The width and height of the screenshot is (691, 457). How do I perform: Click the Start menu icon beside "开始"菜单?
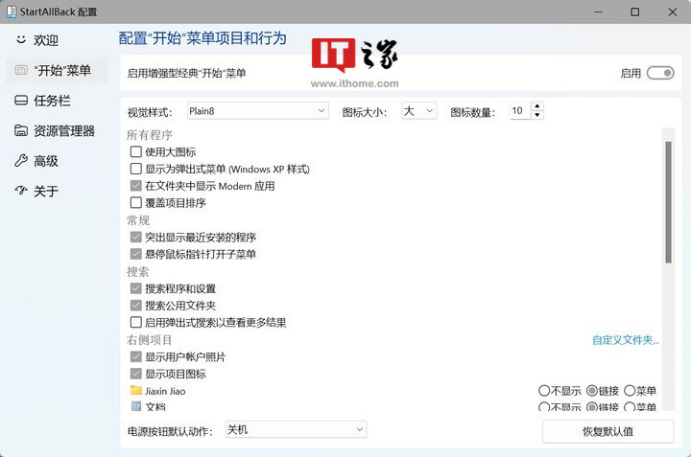(21, 70)
